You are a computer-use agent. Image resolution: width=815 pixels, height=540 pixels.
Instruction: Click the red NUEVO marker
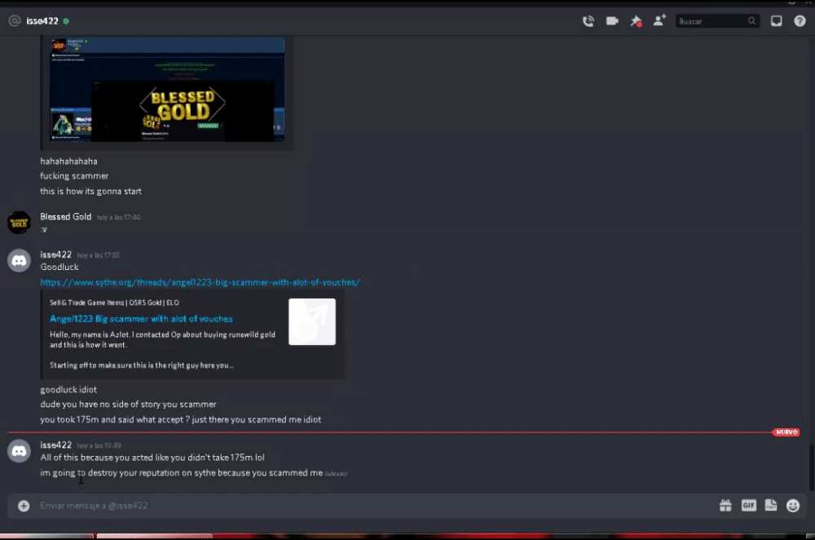786,432
